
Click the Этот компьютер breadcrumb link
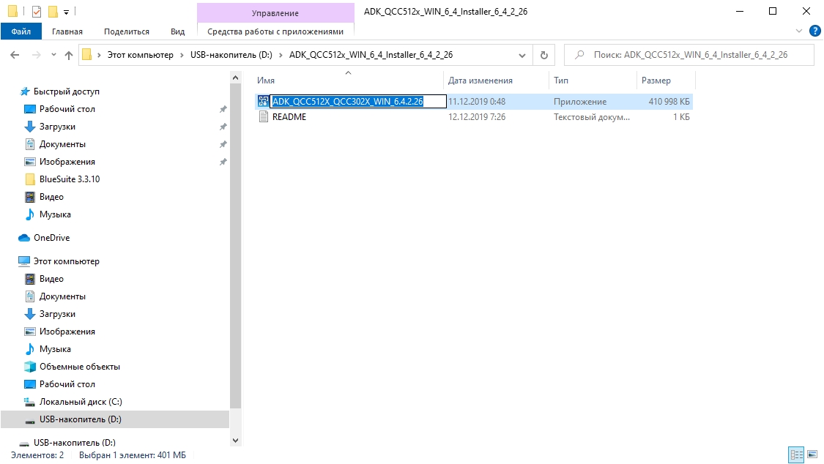pyautogui.click(x=140, y=55)
